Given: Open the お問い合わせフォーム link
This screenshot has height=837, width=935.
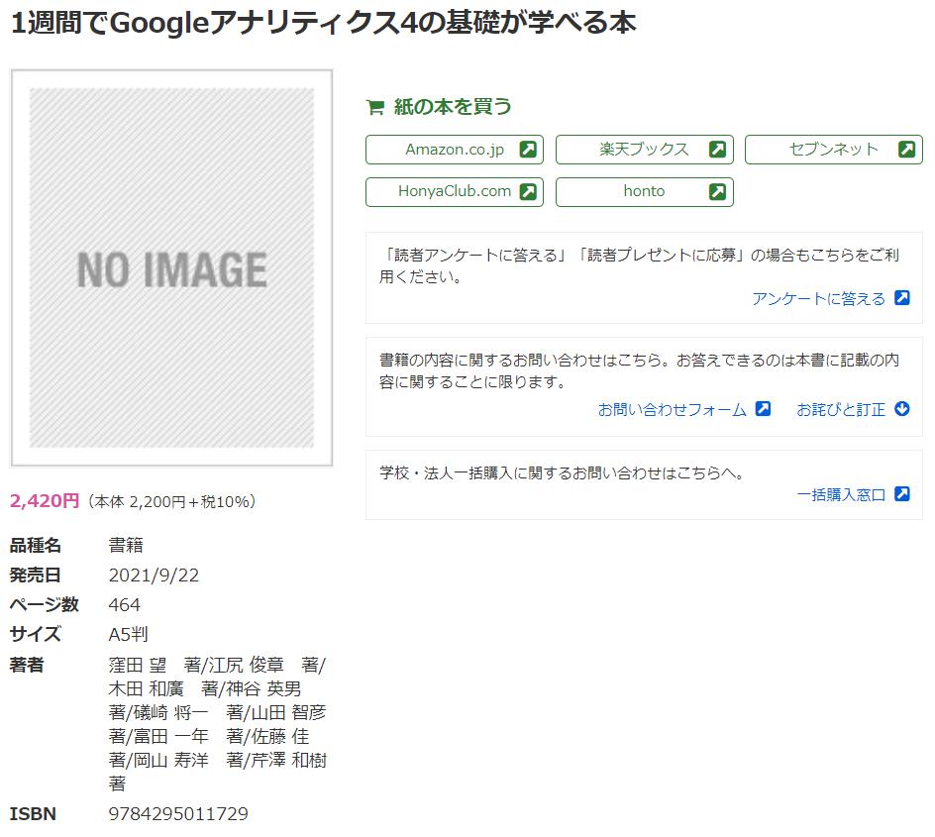Looking at the screenshot, I should [x=672, y=409].
